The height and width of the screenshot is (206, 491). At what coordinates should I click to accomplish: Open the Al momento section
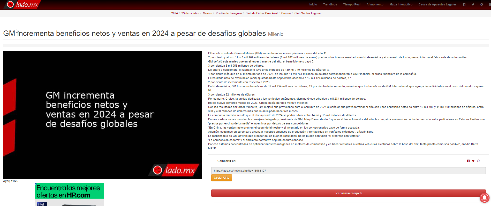[375, 4]
